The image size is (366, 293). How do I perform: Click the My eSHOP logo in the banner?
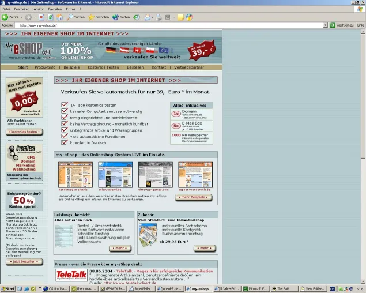(x=29, y=51)
